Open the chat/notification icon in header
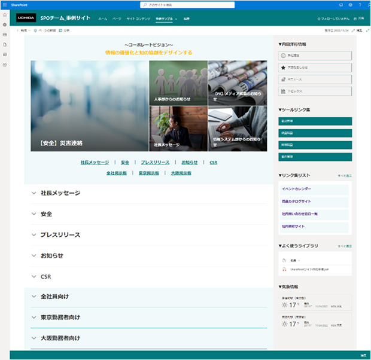The height and width of the screenshot is (360, 371). pyautogui.click(x=340, y=5)
